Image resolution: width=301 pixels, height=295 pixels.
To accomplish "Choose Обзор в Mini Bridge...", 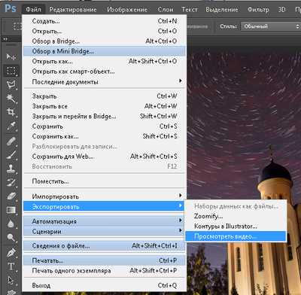I will tap(105, 51).
